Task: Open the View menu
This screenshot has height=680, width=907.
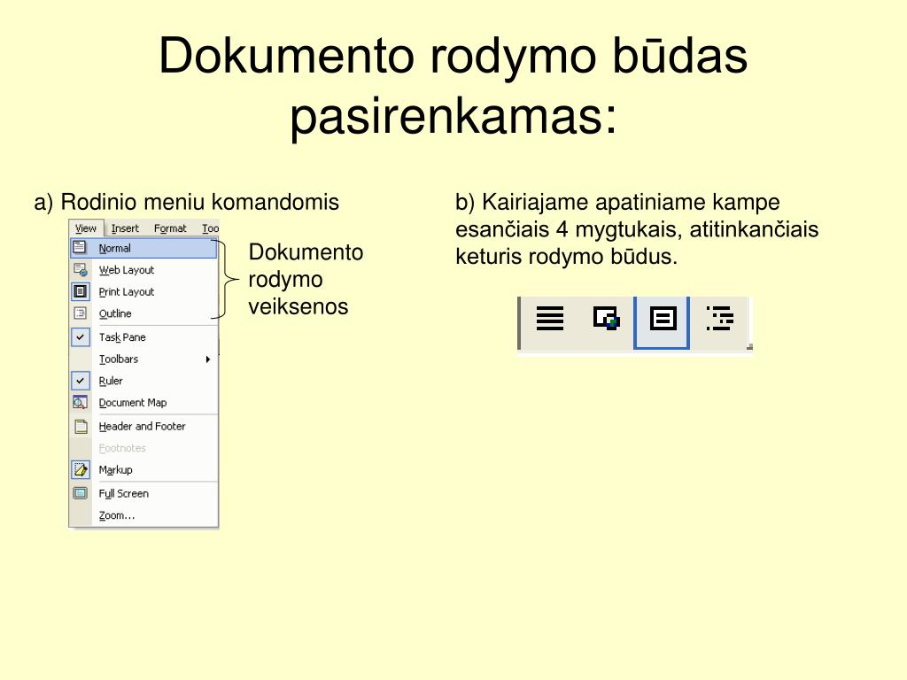Action: (x=86, y=228)
